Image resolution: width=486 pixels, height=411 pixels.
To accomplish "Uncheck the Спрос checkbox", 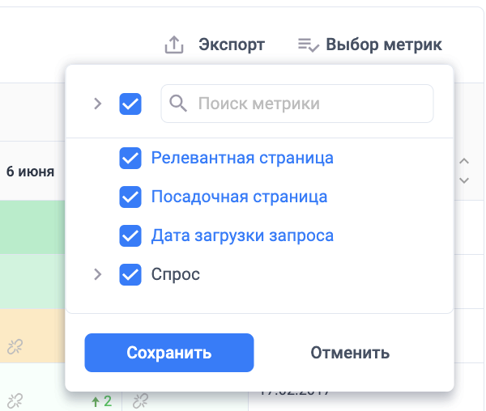I will [130, 274].
